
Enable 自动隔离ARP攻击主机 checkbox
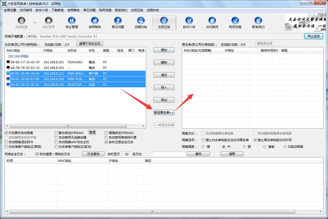coord(56,142)
